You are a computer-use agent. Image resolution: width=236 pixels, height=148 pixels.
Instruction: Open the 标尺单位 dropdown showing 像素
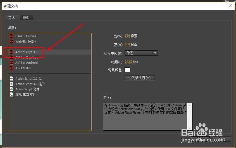pyautogui.click(x=141, y=53)
